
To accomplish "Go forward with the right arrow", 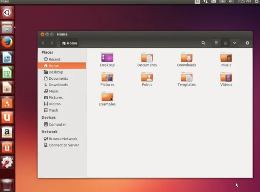I will click(x=52, y=43).
